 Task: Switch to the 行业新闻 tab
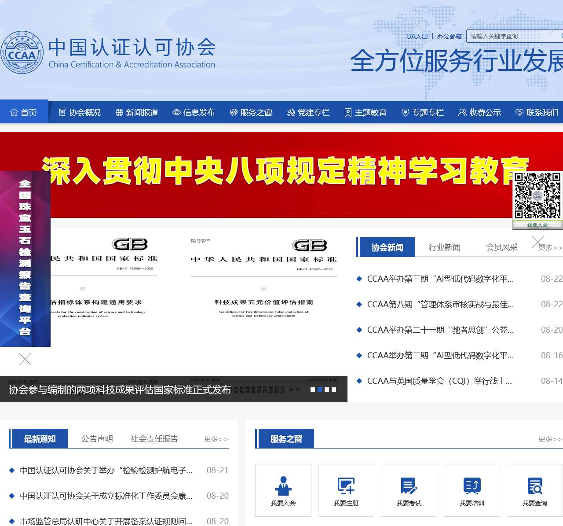click(444, 247)
